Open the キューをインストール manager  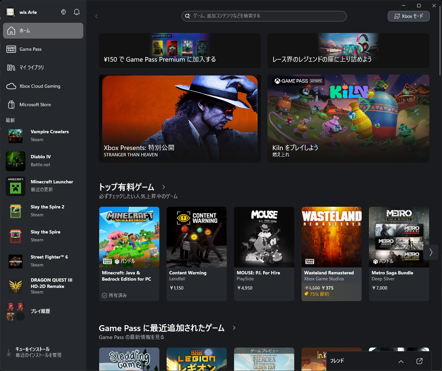click(43, 352)
